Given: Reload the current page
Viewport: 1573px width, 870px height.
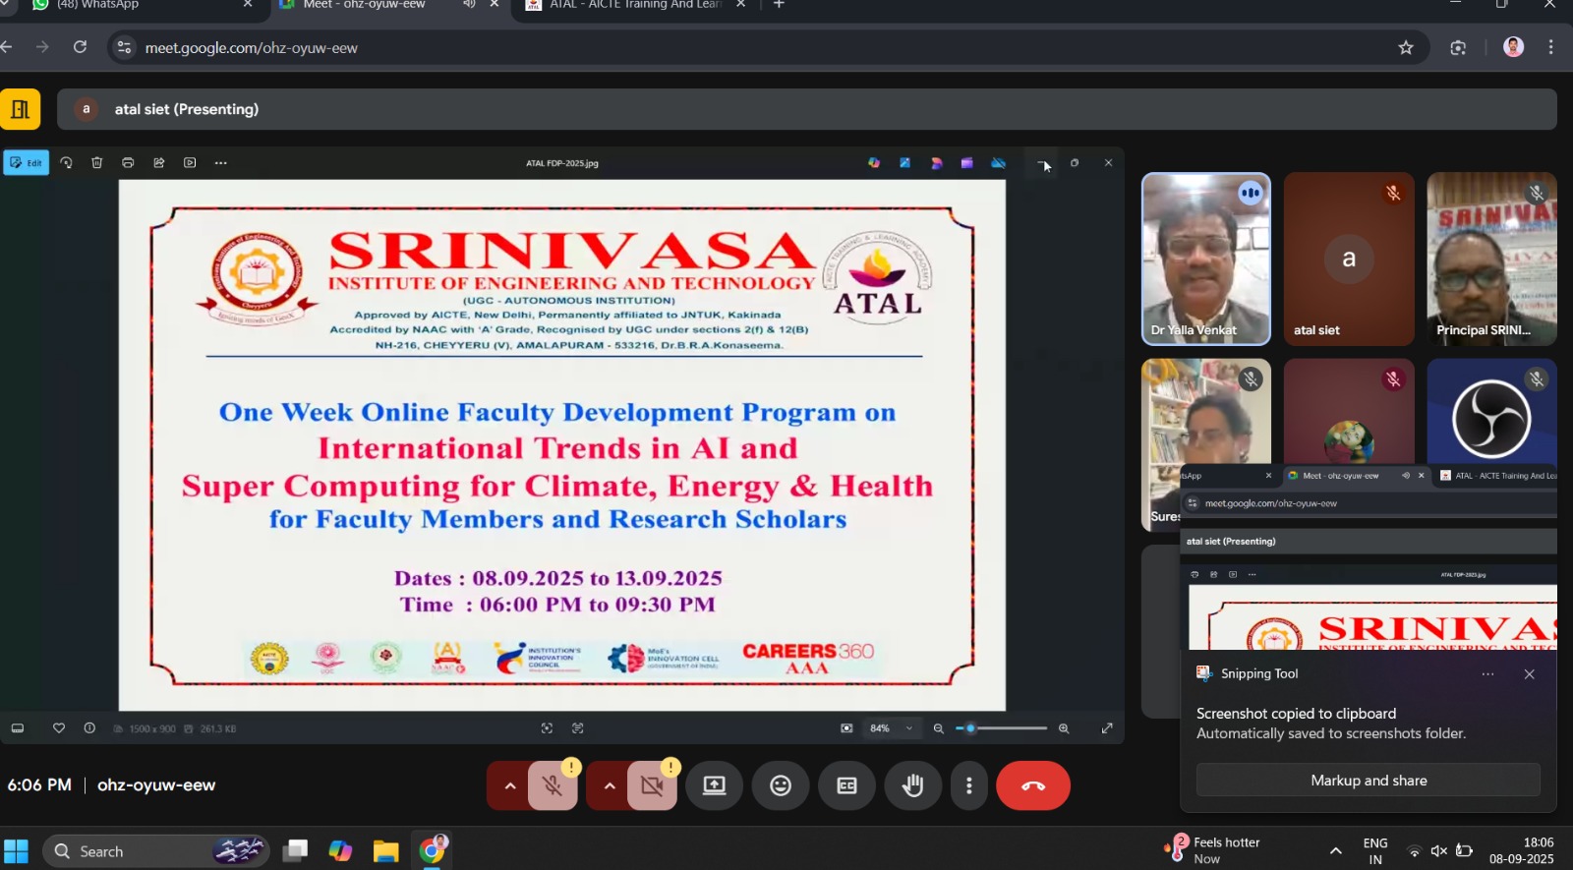Looking at the screenshot, I should click(x=80, y=47).
